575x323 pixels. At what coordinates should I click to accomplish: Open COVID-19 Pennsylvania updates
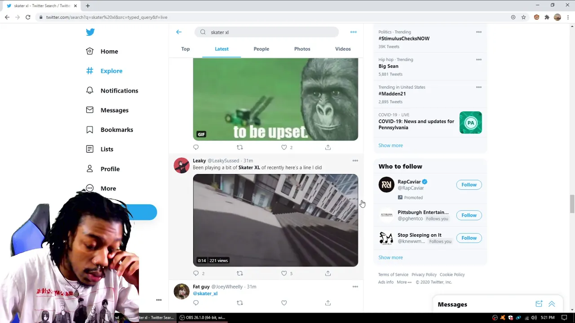point(430,122)
